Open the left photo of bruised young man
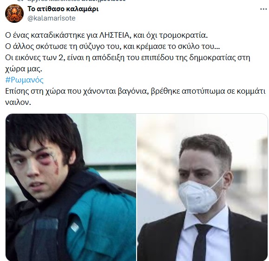Viewport: 269px width, 261px height. click(x=71, y=187)
